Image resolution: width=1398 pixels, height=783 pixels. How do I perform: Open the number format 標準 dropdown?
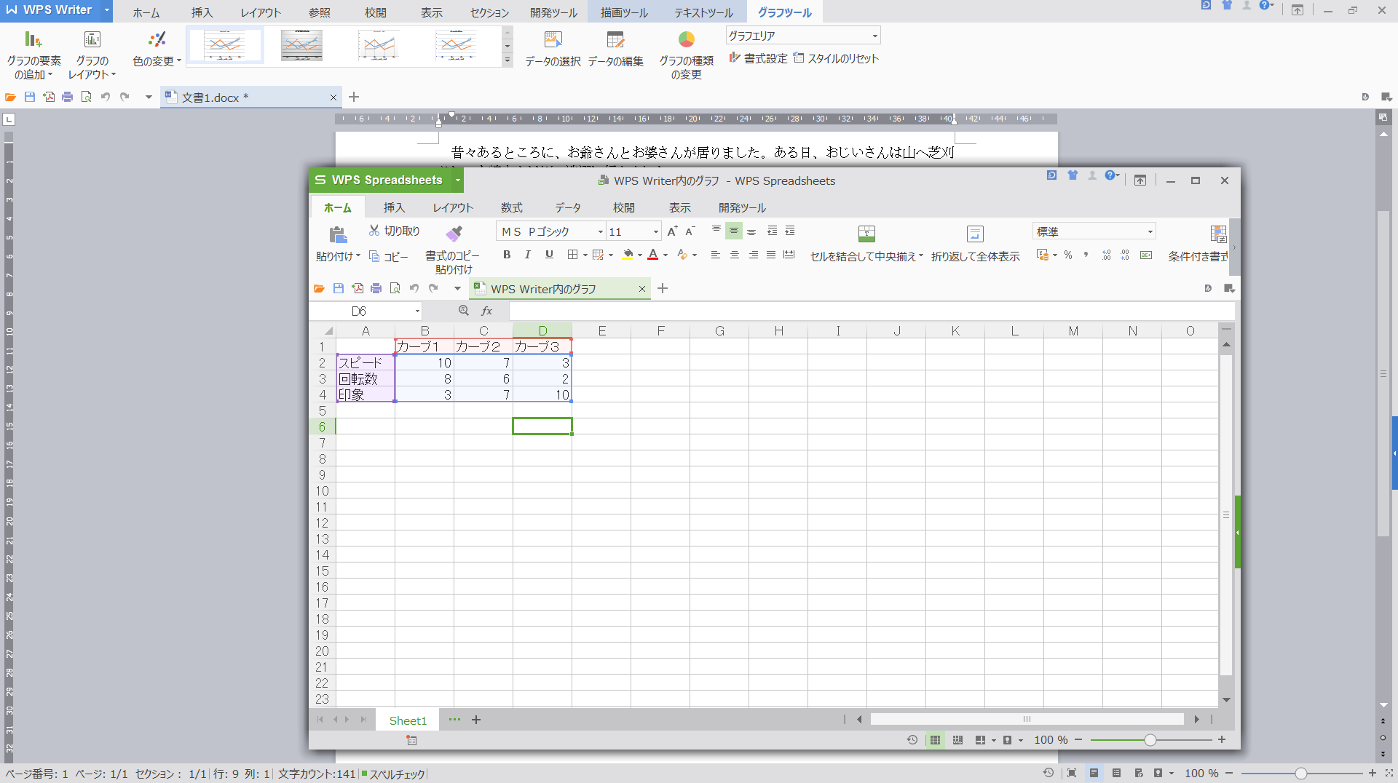(x=1150, y=231)
